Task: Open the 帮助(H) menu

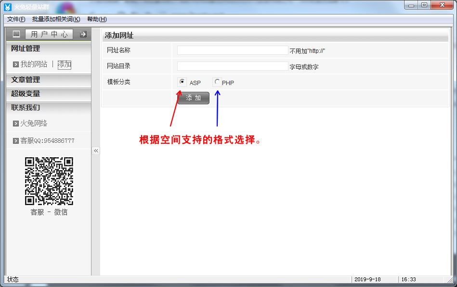Action: click(x=96, y=19)
